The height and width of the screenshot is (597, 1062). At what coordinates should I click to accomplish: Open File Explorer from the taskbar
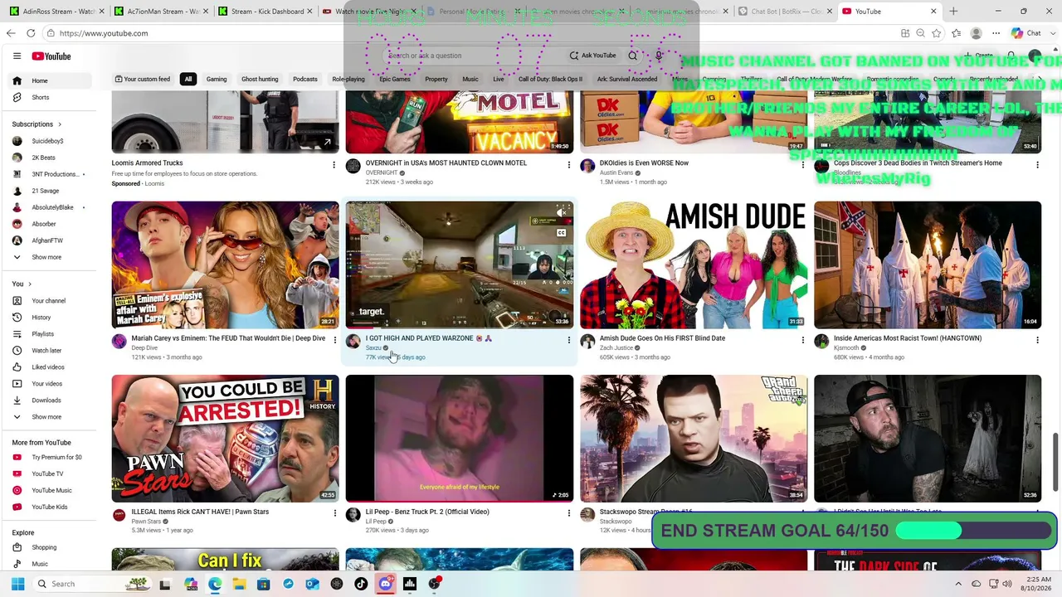pos(239,584)
